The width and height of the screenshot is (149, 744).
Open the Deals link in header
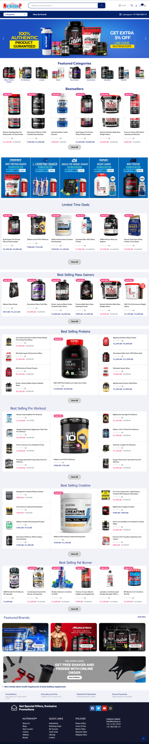point(122,6)
